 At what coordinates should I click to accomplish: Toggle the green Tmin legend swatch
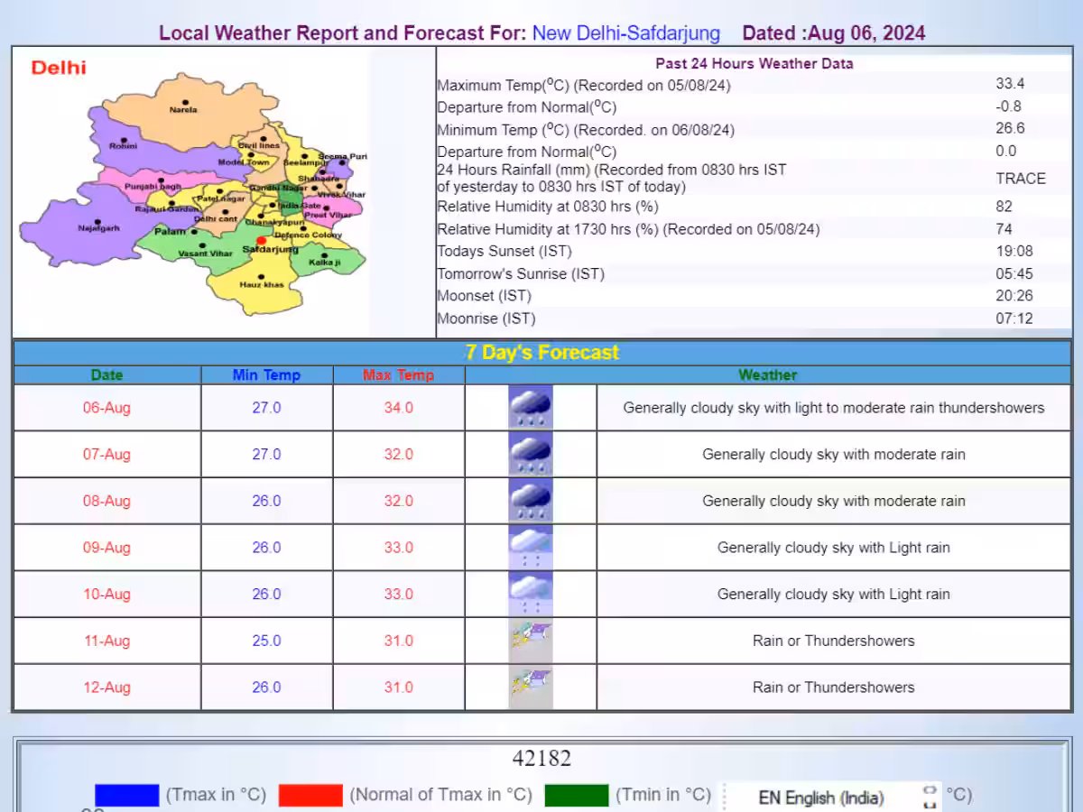click(576, 795)
